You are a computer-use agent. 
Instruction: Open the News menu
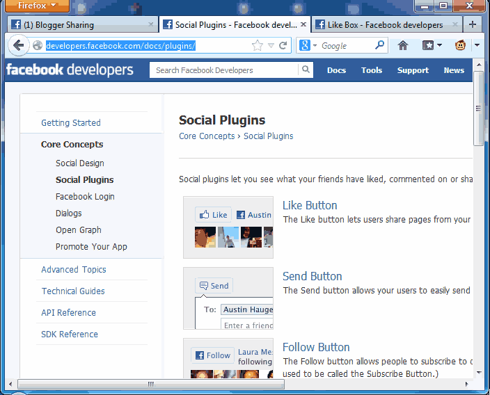[454, 70]
